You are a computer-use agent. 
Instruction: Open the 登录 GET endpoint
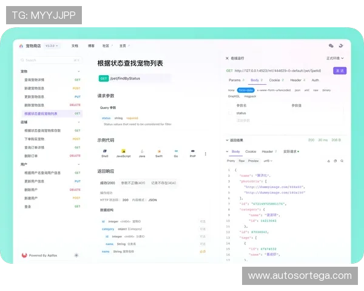click(52, 207)
